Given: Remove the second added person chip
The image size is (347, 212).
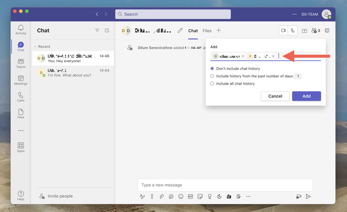Looking at the screenshot, I should tap(273, 56).
